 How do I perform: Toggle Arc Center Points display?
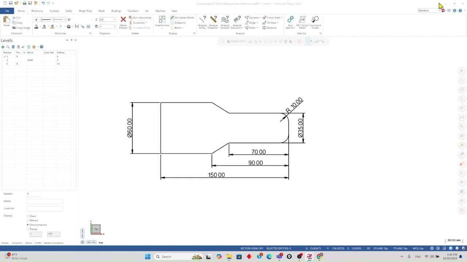[x=182, y=17]
